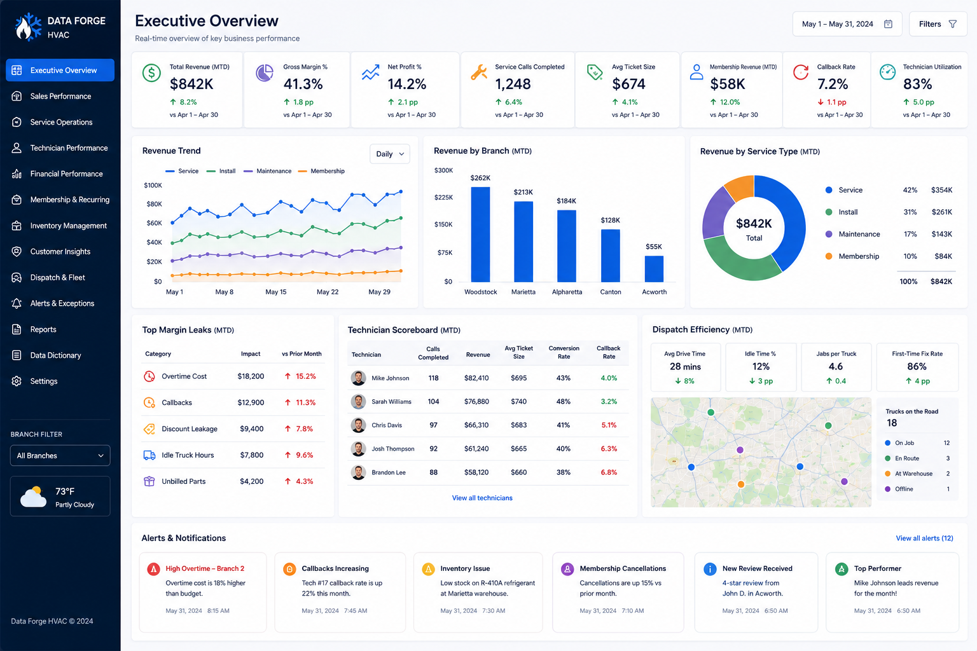Click the Settings gear icon

pos(17,381)
